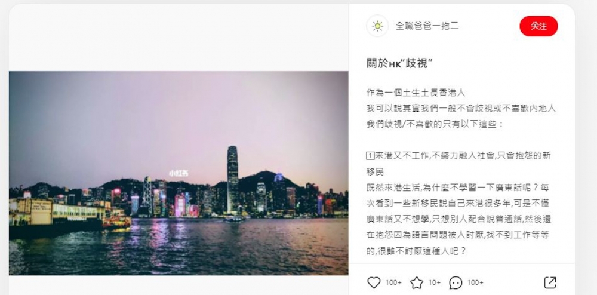Select the post title 關於HK"歧視"

(x=399, y=64)
